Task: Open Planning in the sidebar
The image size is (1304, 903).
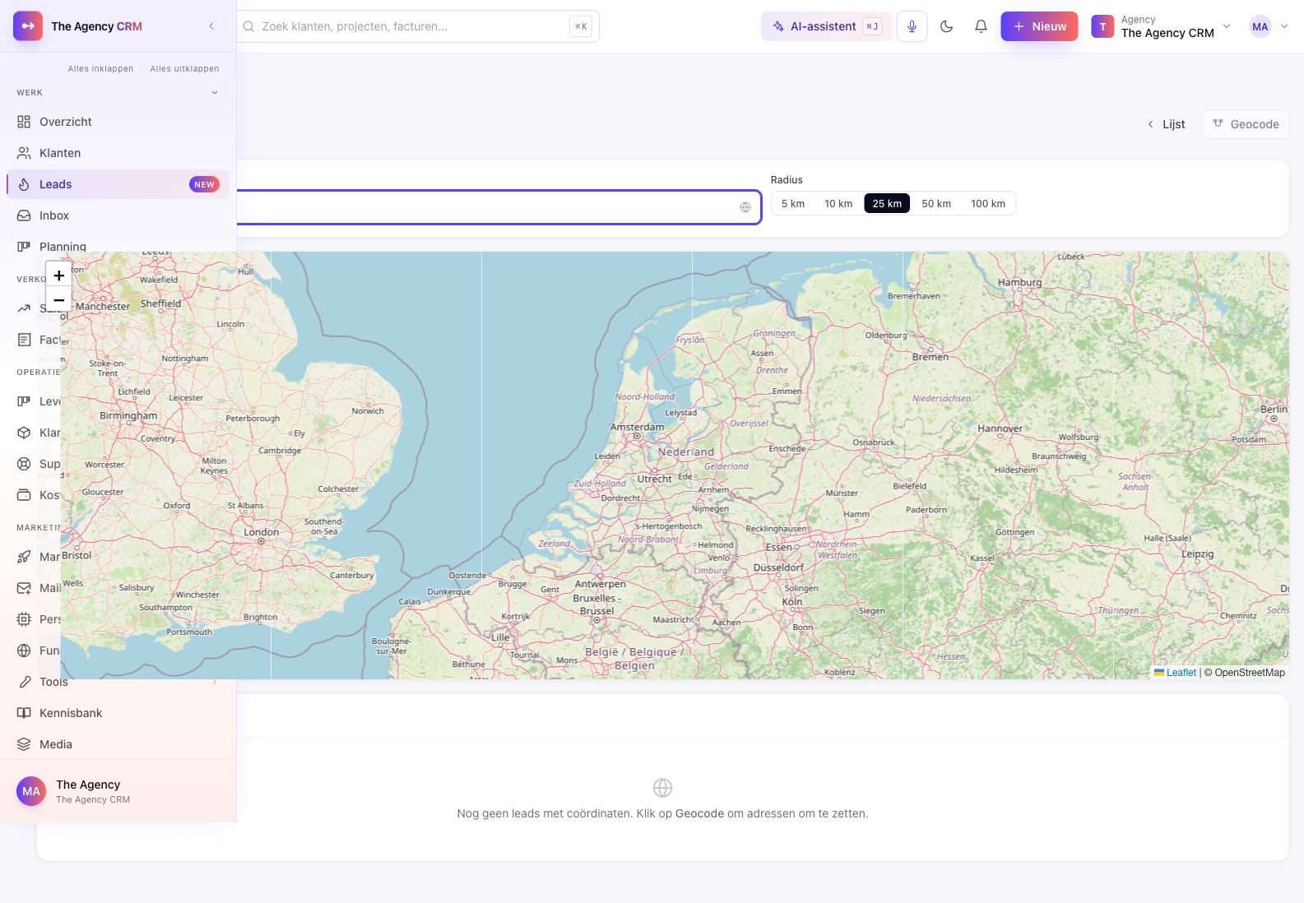Action: click(118, 247)
